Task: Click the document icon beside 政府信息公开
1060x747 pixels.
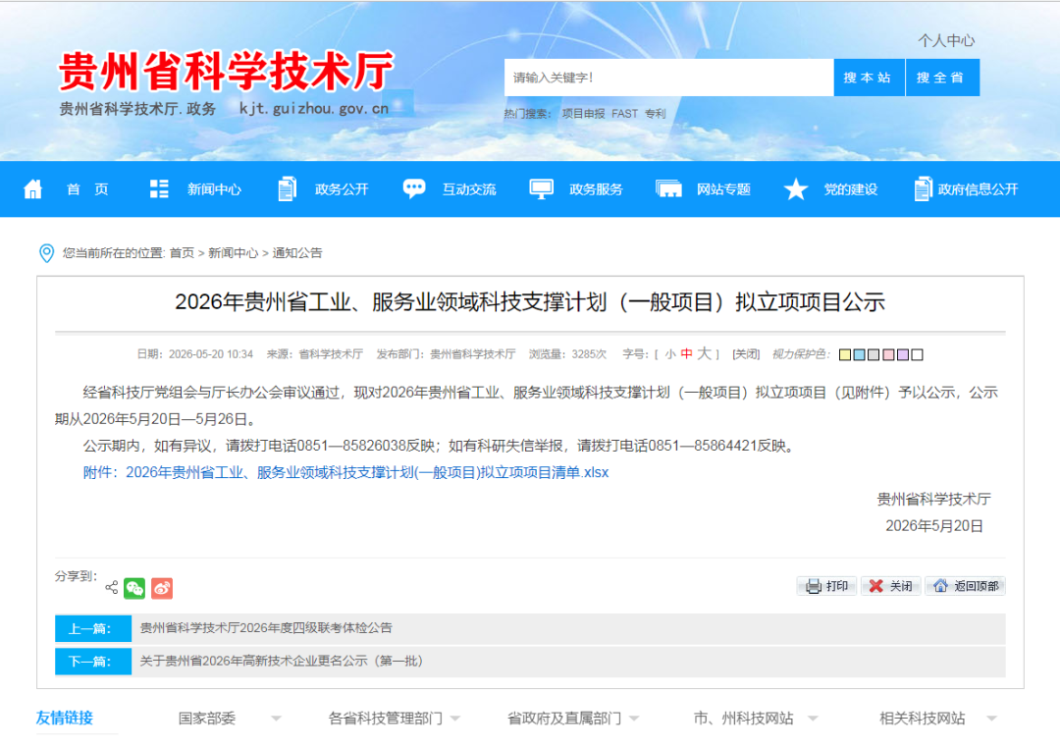Action: click(x=922, y=189)
